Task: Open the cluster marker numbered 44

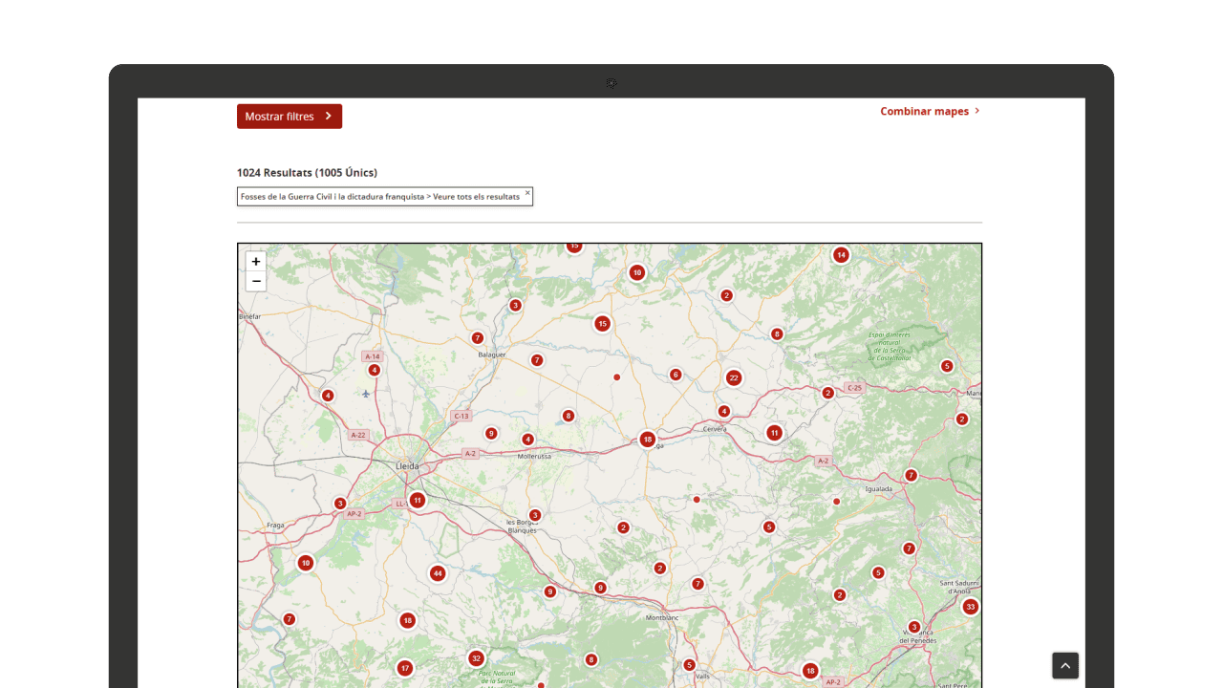Action: tap(438, 573)
